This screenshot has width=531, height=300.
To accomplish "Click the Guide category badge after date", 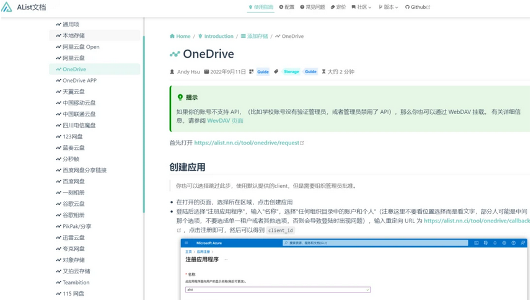I will tap(263, 71).
